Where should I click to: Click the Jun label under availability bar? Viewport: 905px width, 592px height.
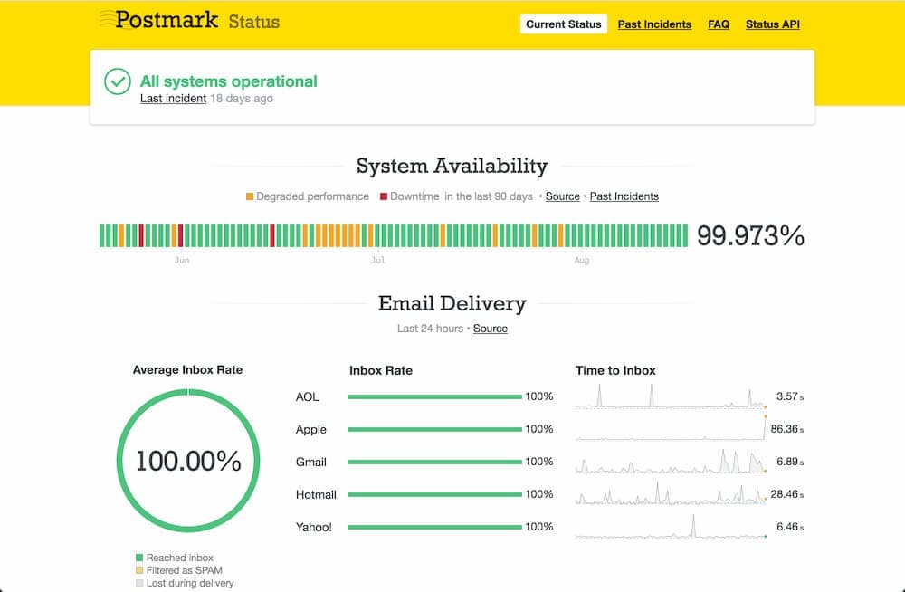pyautogui.click(x=182, y=261)
